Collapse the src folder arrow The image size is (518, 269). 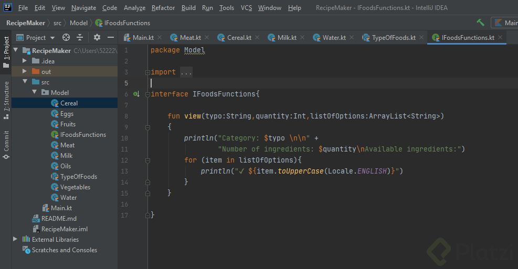click(x=25, y=81)
